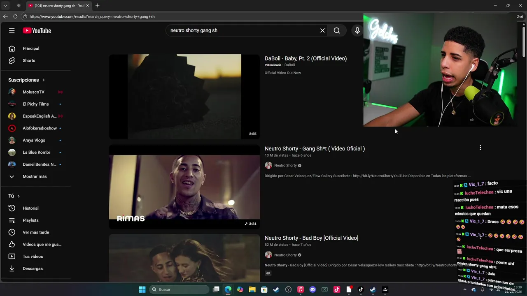Image resolution: width=527 pixels, height=296 pixels.
Task: Click the taskbar Buscar search box
Action: (179, 289)
